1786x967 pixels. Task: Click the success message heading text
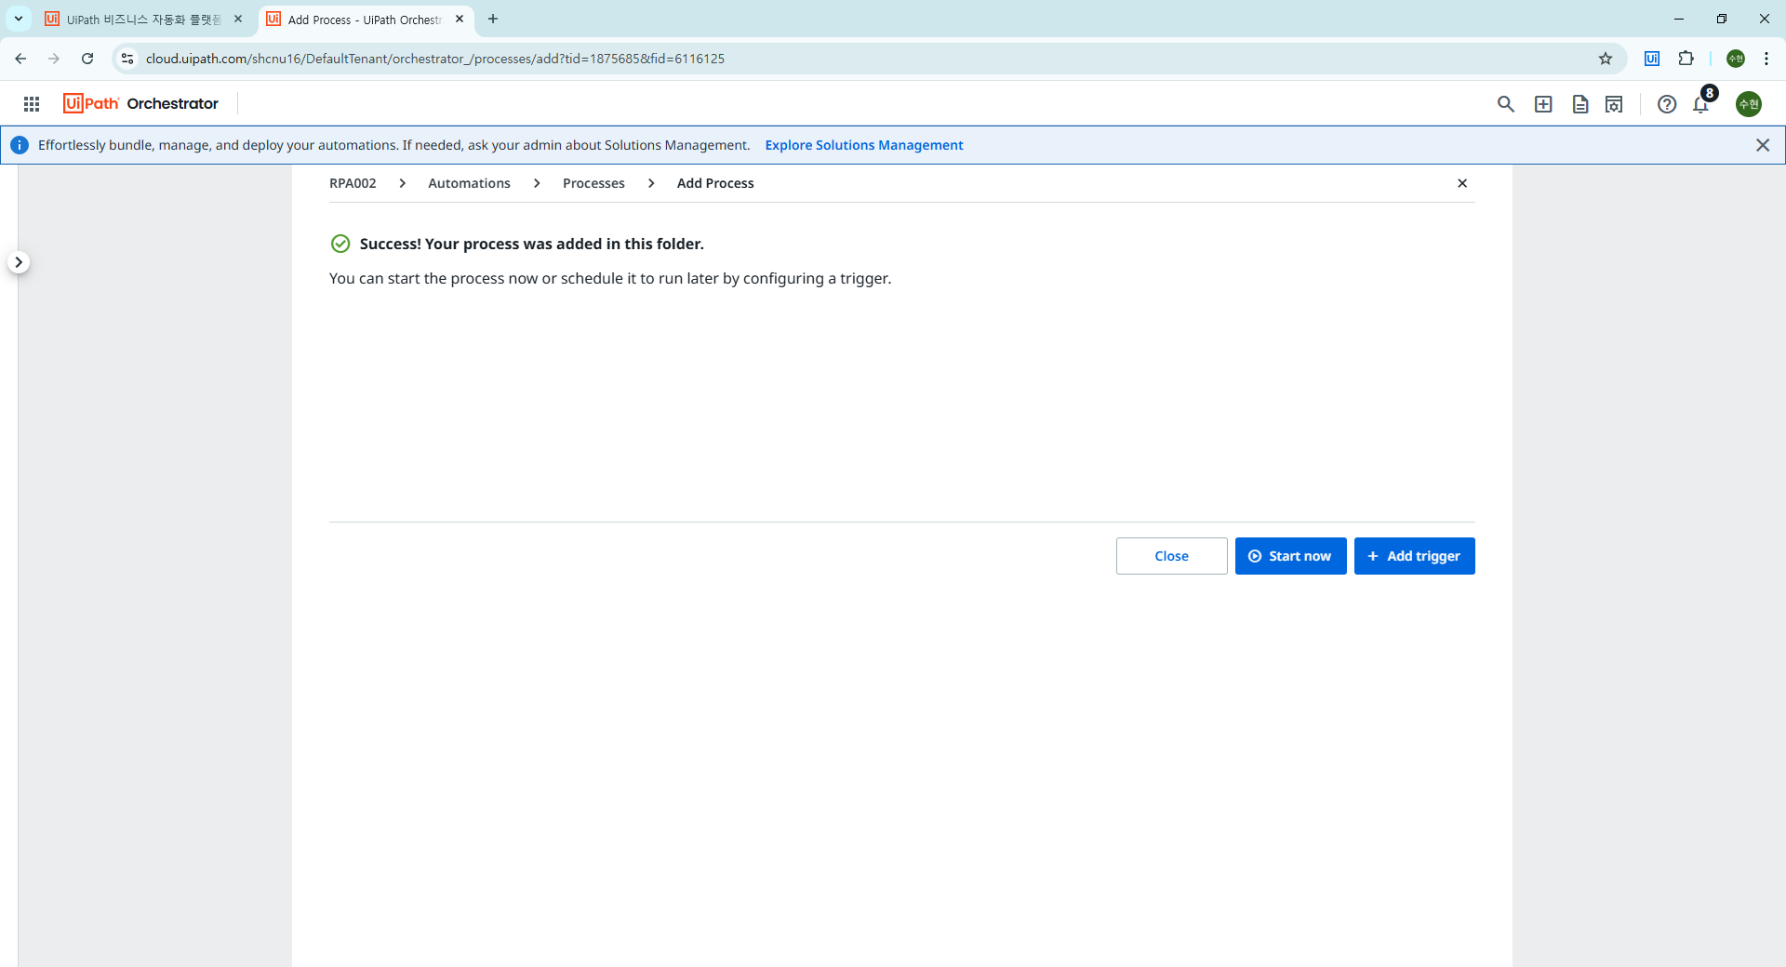532,244
